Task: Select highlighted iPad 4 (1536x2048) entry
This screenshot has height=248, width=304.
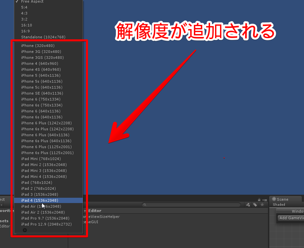Action: (49, 200)
